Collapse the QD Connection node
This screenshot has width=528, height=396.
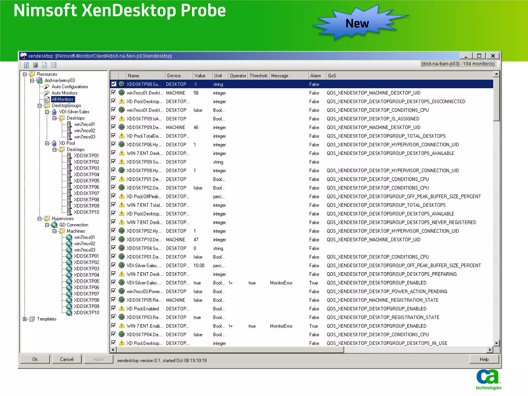47,225
